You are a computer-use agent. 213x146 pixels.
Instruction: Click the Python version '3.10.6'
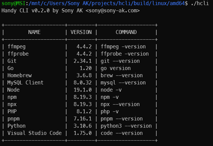pos(83,126)
